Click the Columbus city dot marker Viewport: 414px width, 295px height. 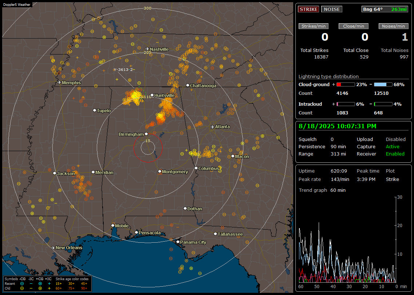(x=196, y=168)
